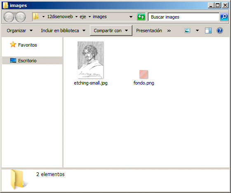
Task: Click the change view icon
Action: click(x=187, y=31)
